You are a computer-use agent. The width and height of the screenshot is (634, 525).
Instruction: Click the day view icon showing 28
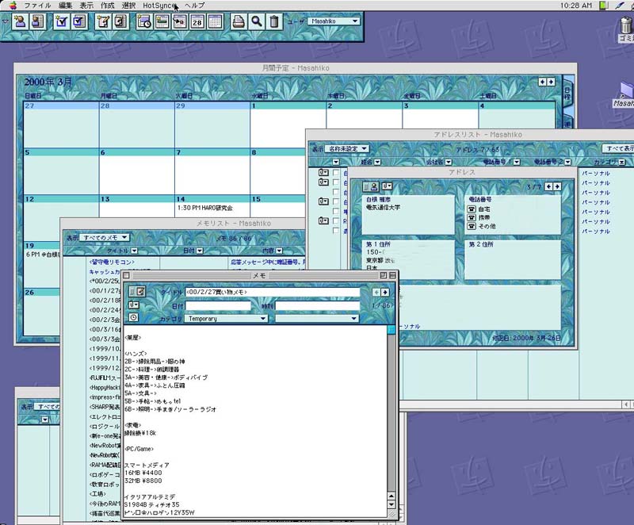(197, 21)
